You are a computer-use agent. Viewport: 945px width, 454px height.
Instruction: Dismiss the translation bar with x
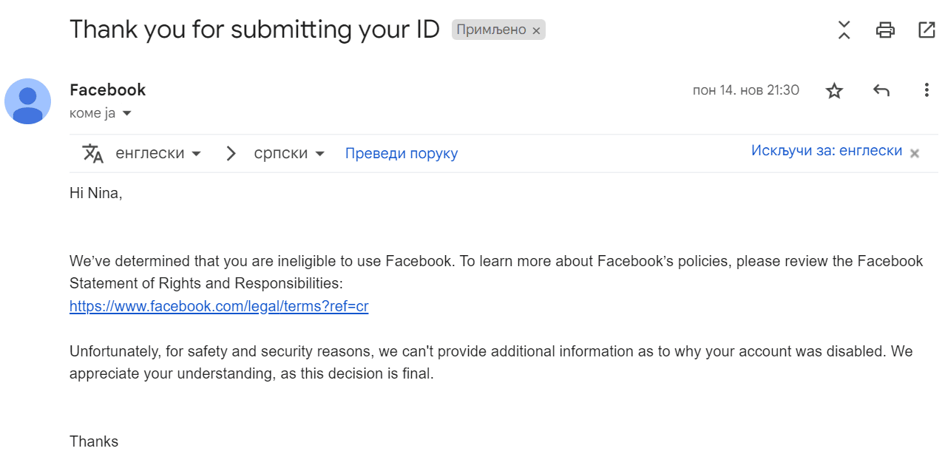915,153
